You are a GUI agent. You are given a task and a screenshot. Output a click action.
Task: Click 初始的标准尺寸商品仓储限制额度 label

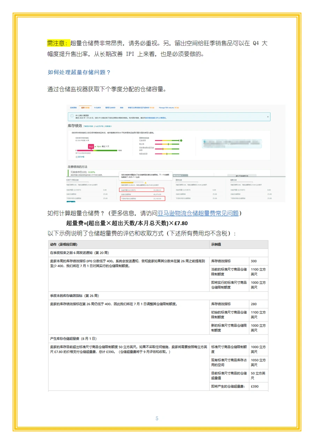pyautogui.click(x=229, y=315)
